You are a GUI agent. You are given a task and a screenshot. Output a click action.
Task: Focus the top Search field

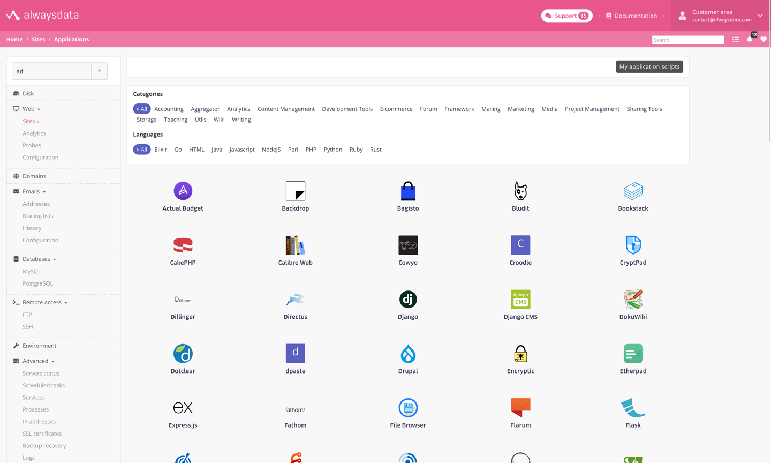pos(687,40)
